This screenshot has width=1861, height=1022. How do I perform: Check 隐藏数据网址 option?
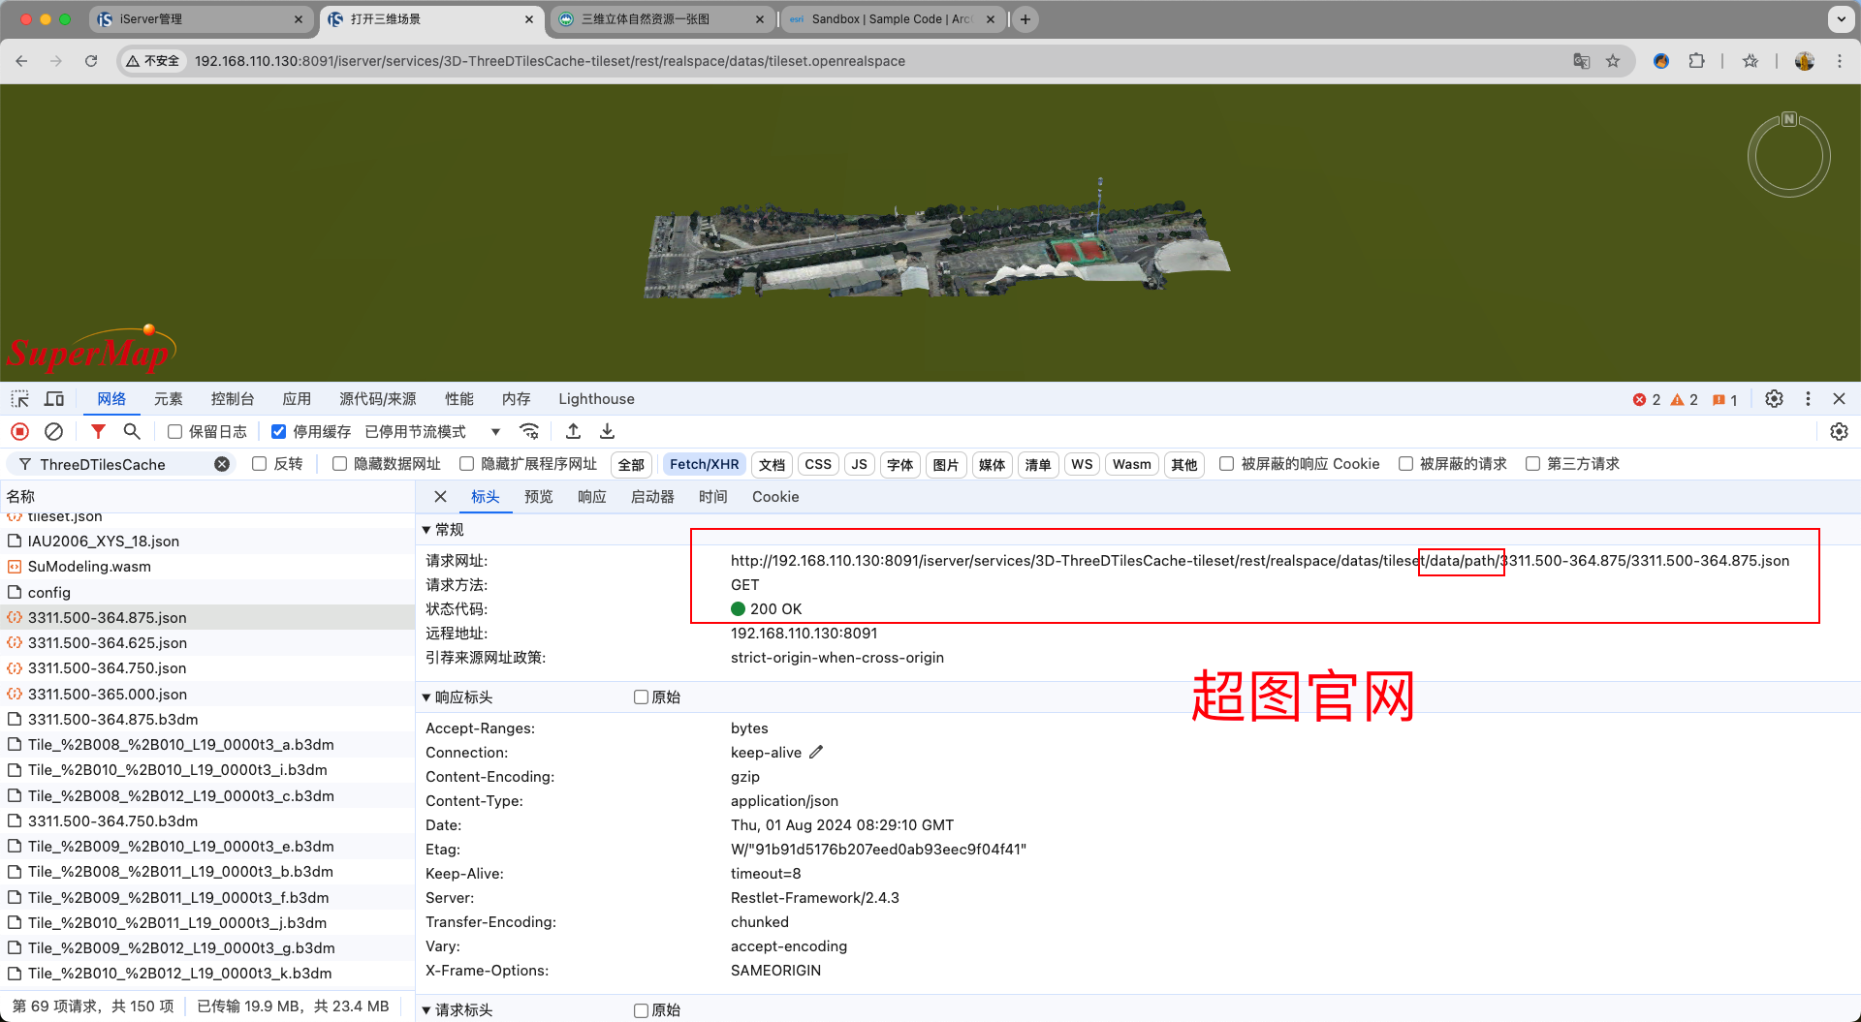click(339, 464)
